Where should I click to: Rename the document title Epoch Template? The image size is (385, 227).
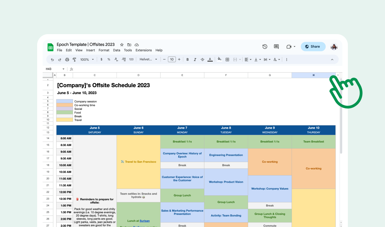(86, 45)
